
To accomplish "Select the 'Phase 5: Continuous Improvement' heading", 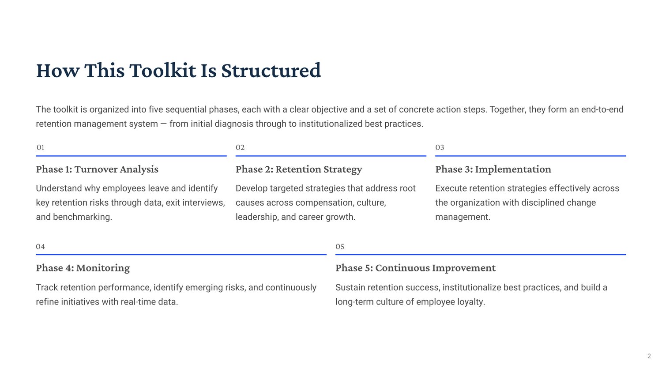I will click(415, 268).
